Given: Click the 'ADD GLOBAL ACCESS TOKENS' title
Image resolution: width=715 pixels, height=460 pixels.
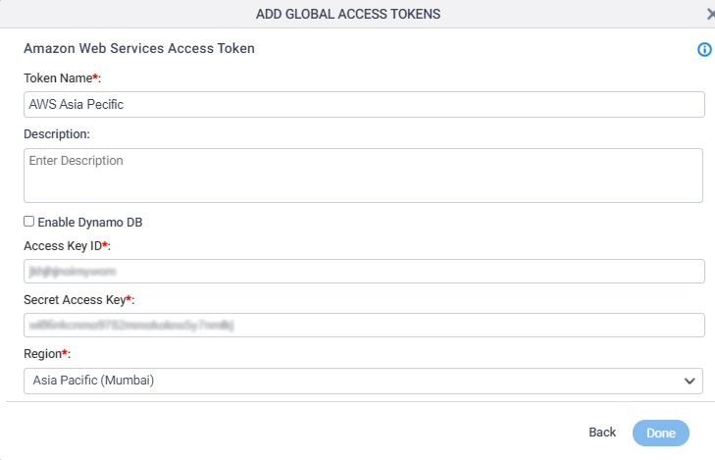Looking at the screenshot, I should 348,14.
